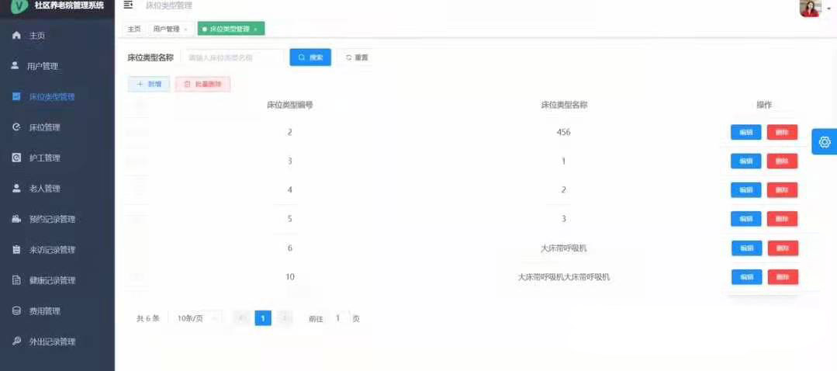Expand the 10条/页 page size dropdown
The width and height of the screenshot is (837, 371).
[x=195, y=318]
